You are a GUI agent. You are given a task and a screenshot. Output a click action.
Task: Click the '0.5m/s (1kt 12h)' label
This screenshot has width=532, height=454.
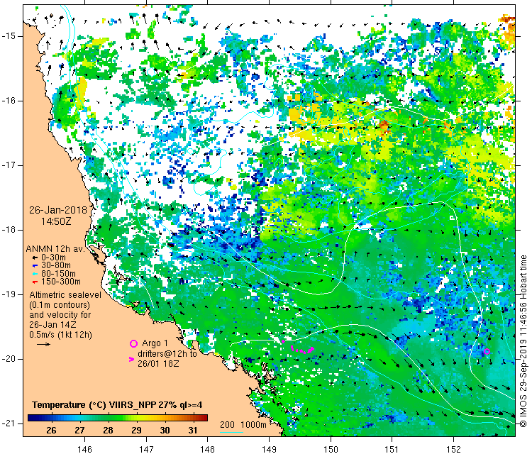60,335
